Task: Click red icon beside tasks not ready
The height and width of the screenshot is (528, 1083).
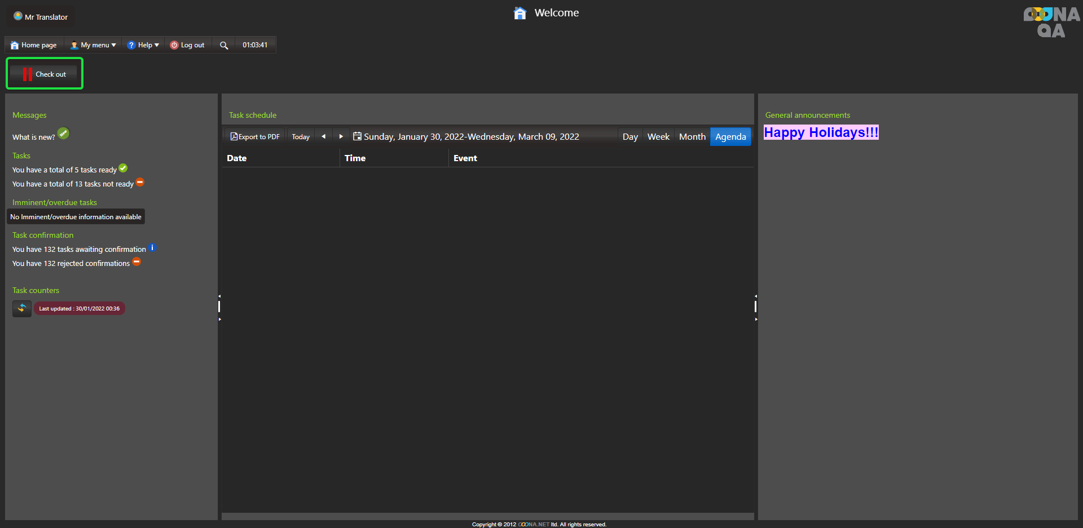Action: coord(140,182)
